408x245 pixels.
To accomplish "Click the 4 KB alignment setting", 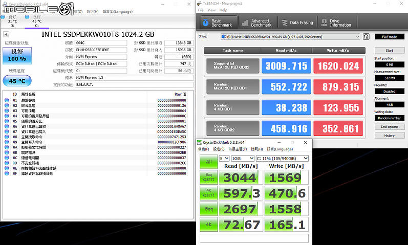I will [390, 104].
